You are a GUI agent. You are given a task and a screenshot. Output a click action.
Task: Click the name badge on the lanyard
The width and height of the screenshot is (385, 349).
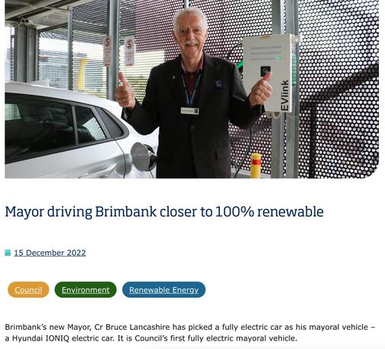[x=189, y=111]
